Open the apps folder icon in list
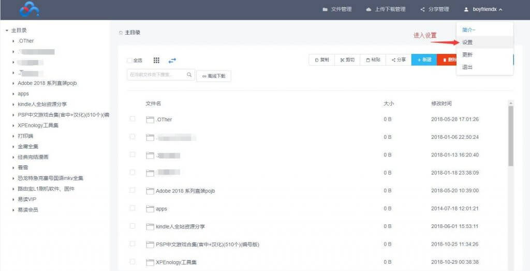This screenshot has width=530, height=271. (x=150, y=209)
